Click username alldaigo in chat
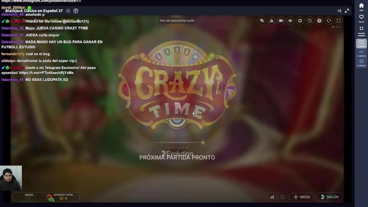This screenshot has height=207, width=368. (9, 61)
